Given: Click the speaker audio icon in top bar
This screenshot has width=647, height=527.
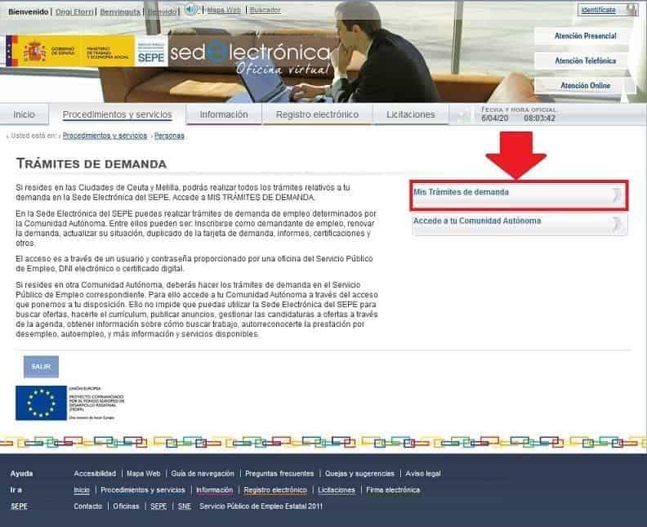Looking at the screenshot, I should (190, 10).
